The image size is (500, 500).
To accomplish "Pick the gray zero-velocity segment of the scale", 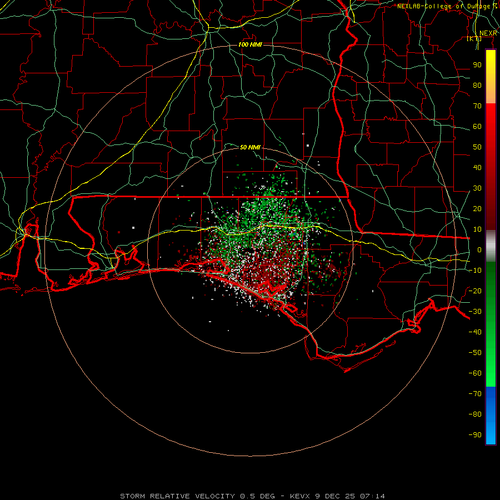I will (491, 246).
